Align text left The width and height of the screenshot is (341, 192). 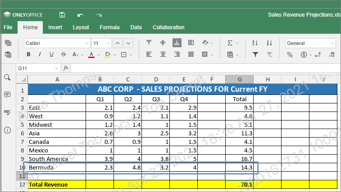[149, 54]
